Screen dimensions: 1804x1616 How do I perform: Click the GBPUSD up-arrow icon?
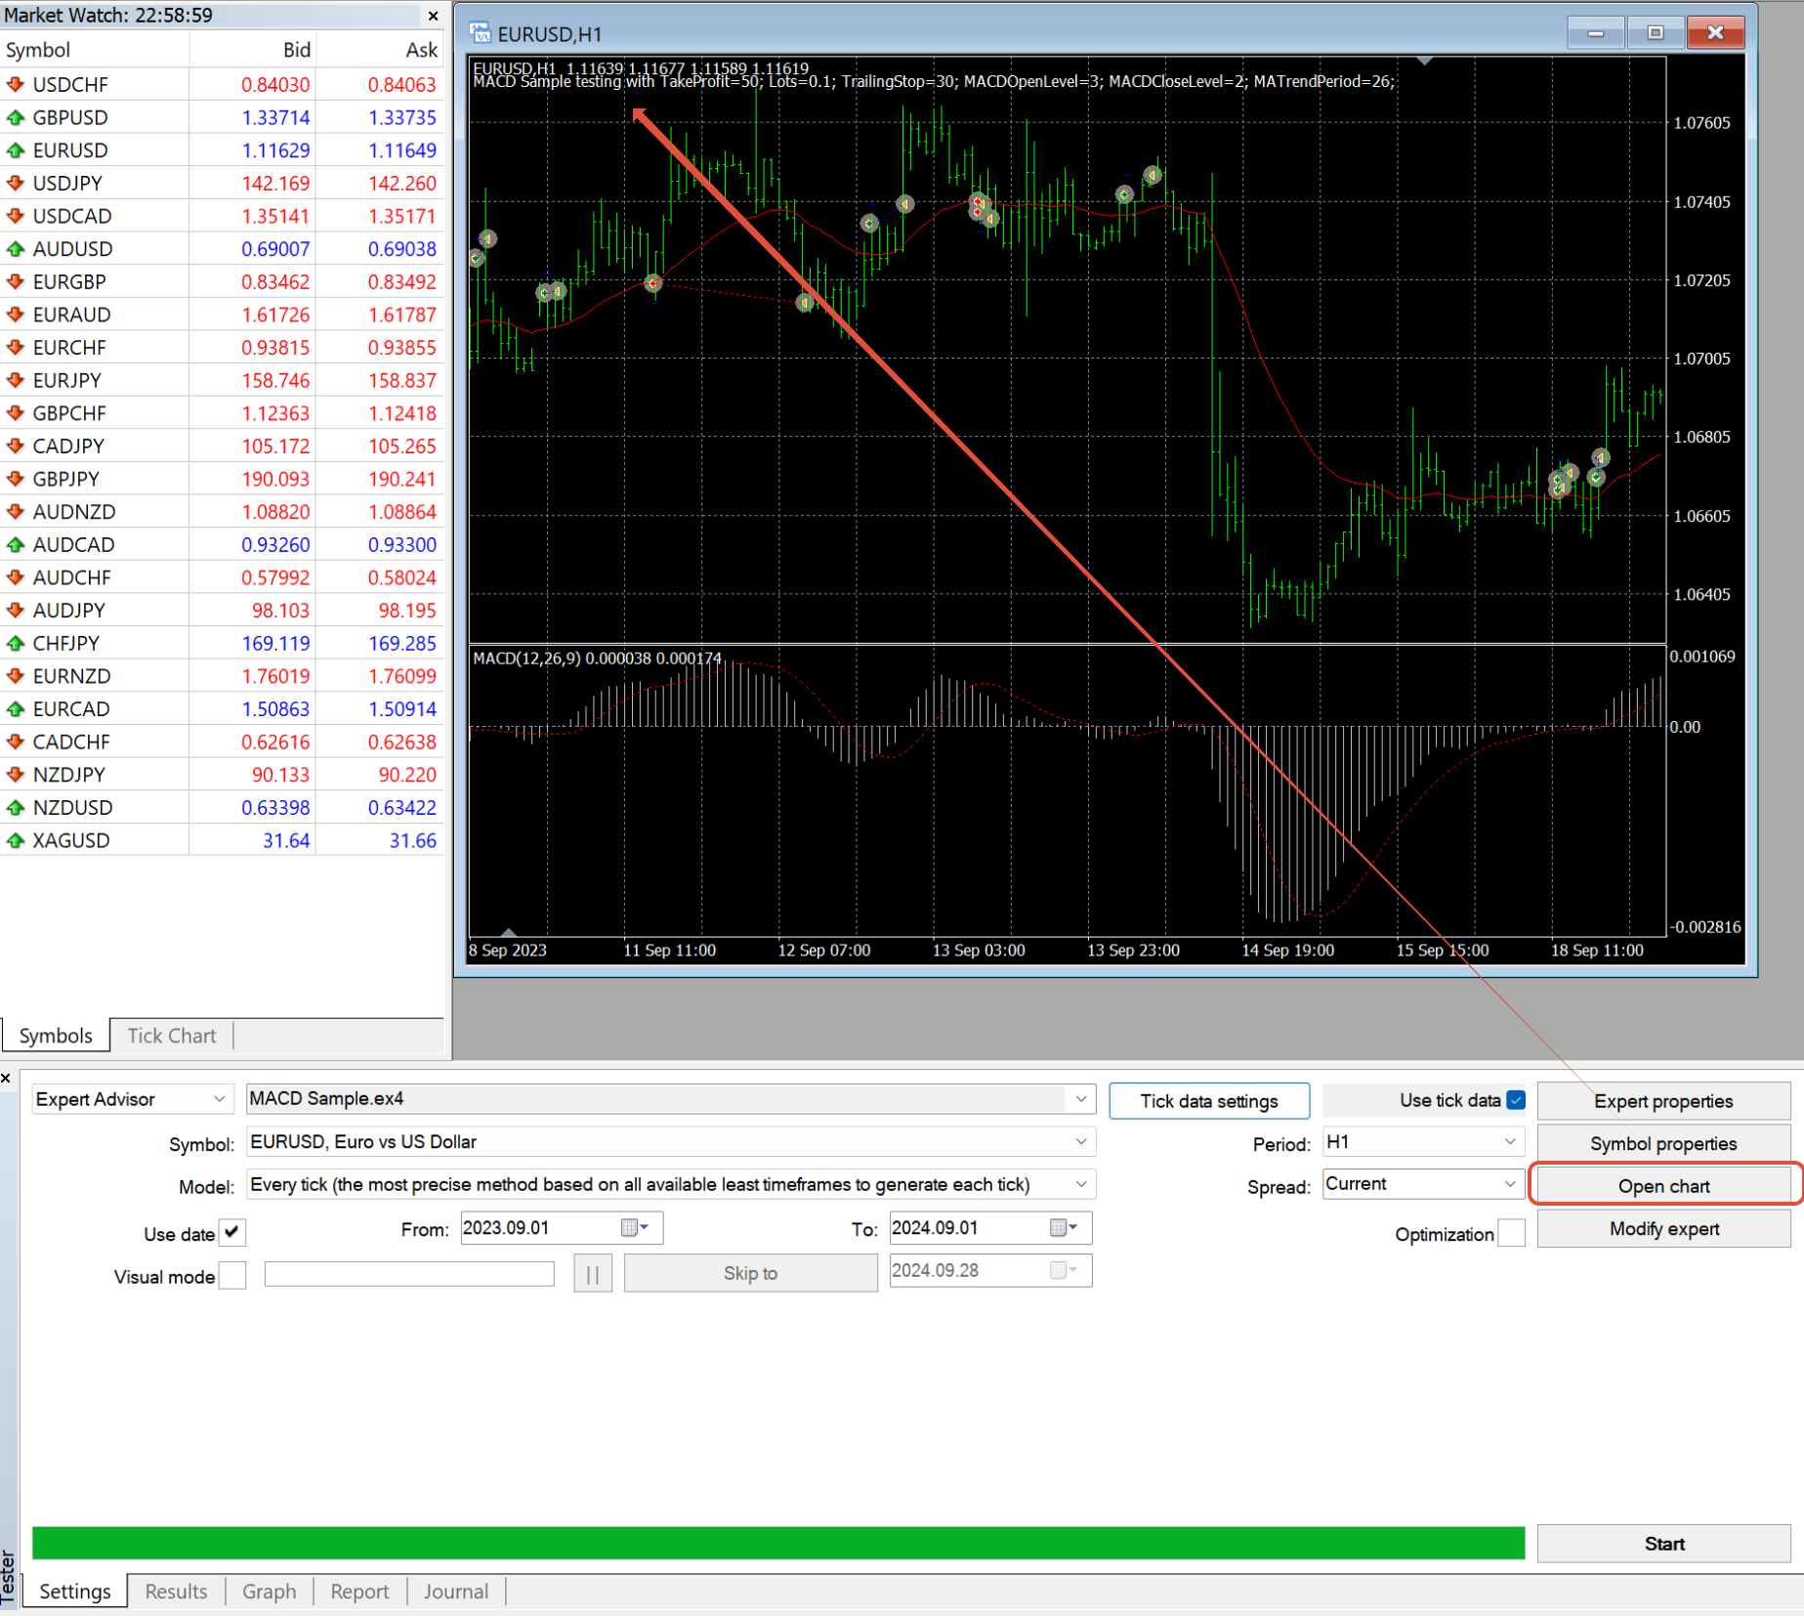[16, 117]
